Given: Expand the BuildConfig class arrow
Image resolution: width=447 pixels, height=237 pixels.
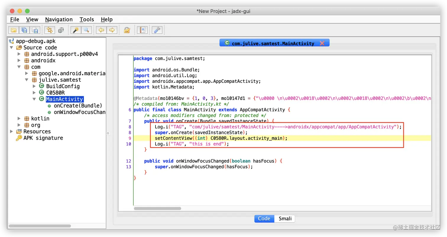Looking at the screenshot, I should (34, 86).
